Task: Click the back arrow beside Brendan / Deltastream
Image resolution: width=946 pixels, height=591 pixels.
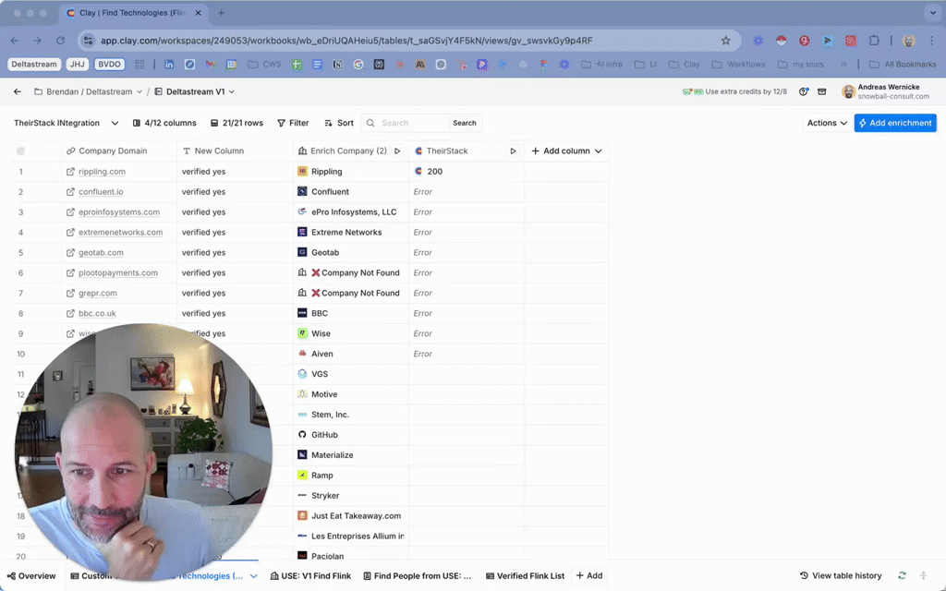Action: coord(18,92)
